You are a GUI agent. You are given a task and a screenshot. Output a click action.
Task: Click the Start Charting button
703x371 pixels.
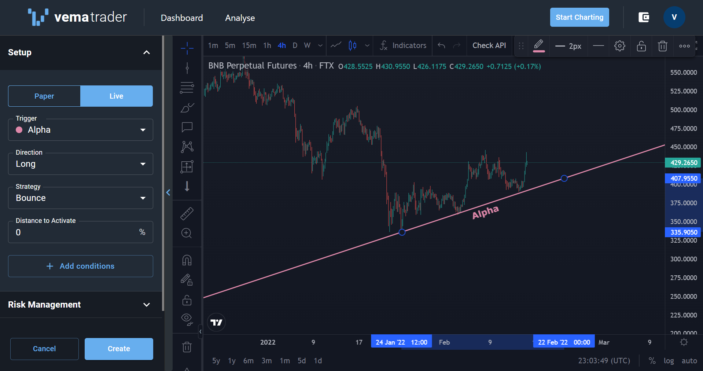click(579, 17)
